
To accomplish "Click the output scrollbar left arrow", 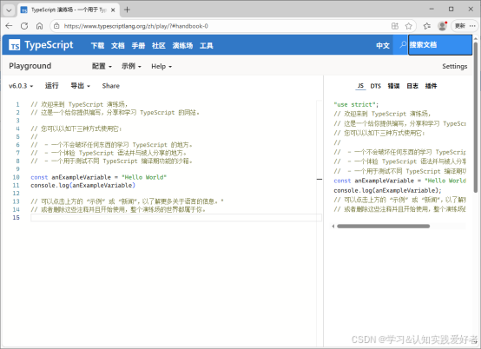I will coord(333,227).
